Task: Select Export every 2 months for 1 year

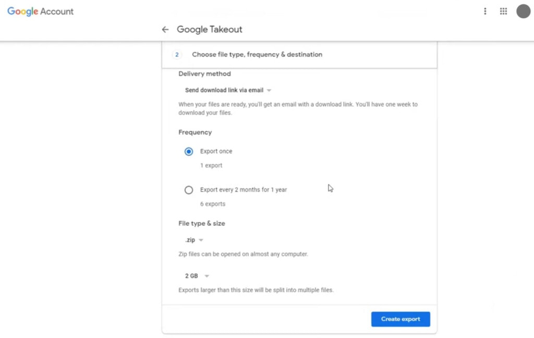Action: point(189,190)
